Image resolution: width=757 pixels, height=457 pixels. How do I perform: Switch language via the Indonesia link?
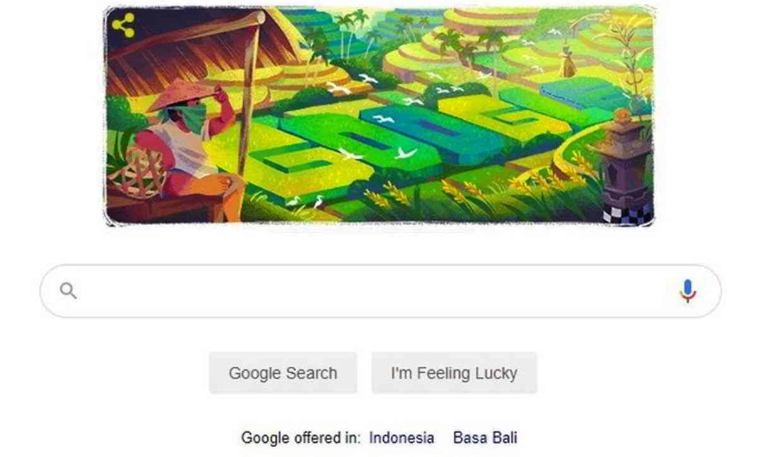pos(402,437)
